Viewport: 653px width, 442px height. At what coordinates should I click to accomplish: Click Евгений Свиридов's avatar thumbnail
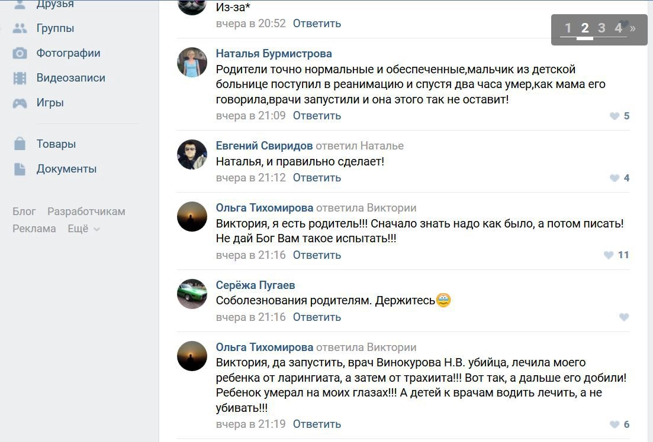192,155
